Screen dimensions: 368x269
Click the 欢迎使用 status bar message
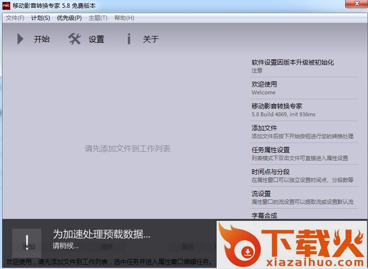109,262
